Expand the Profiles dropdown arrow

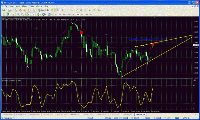[x=11, y=10]
